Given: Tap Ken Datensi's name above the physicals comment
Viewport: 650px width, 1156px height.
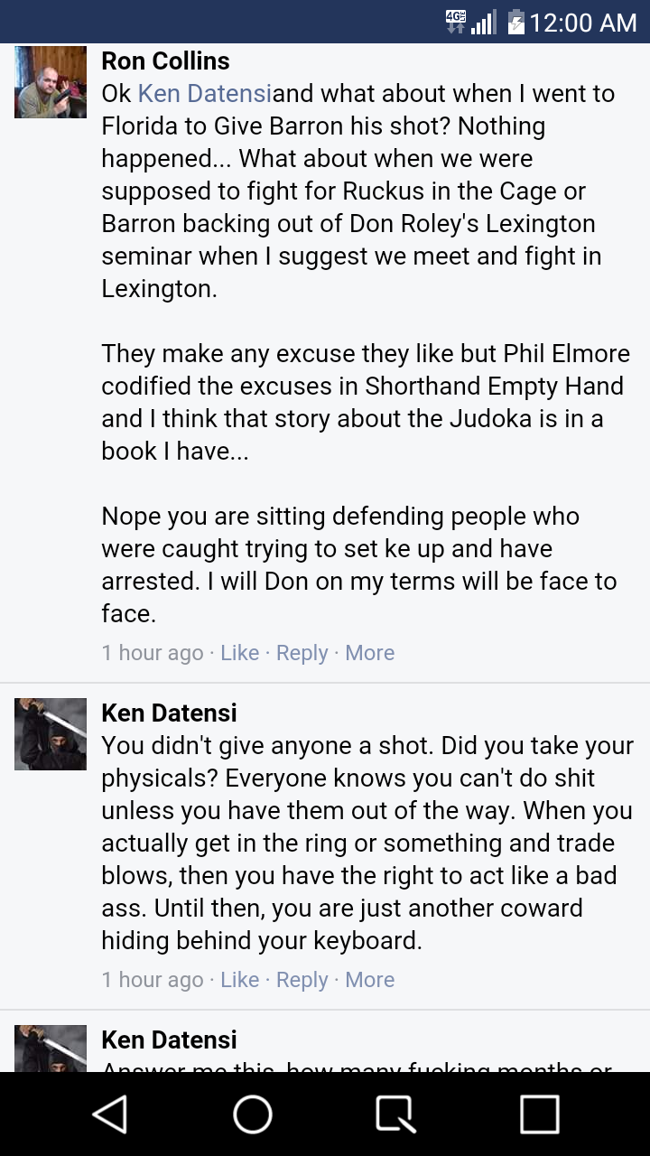Looking at the screenshot, I should (169, 713).
